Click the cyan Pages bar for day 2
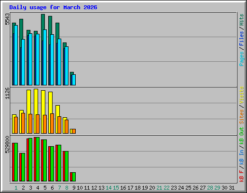The height and width of the screenshot is (193, 247). [23, 62]
